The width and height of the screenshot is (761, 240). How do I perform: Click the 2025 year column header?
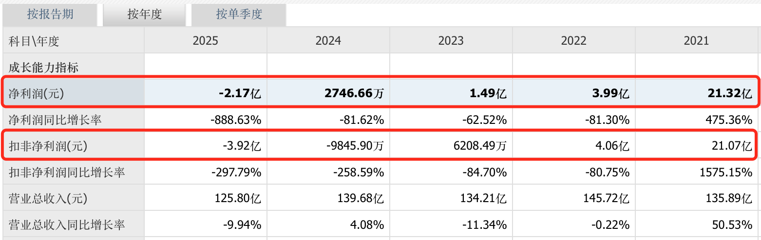[x=206, y=41]
